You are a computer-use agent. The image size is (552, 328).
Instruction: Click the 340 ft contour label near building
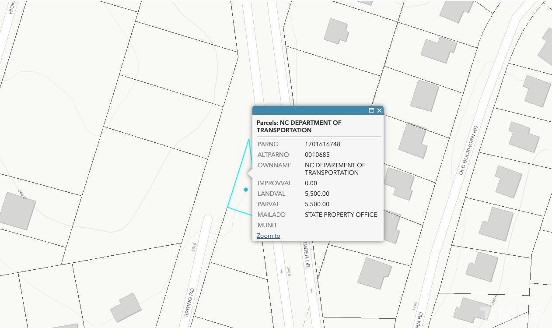pos(22,194)
